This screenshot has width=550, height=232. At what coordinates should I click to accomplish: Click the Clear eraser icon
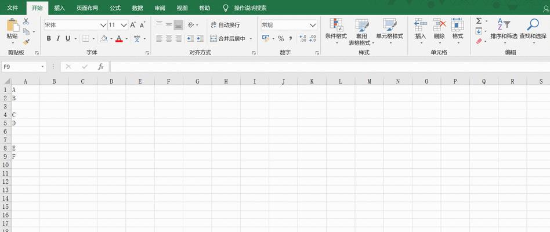pos(479,41)
